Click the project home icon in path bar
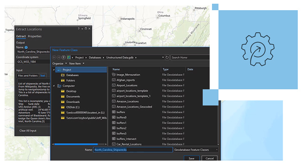Viewport: 308px width, 167px height. pos(69,57)
